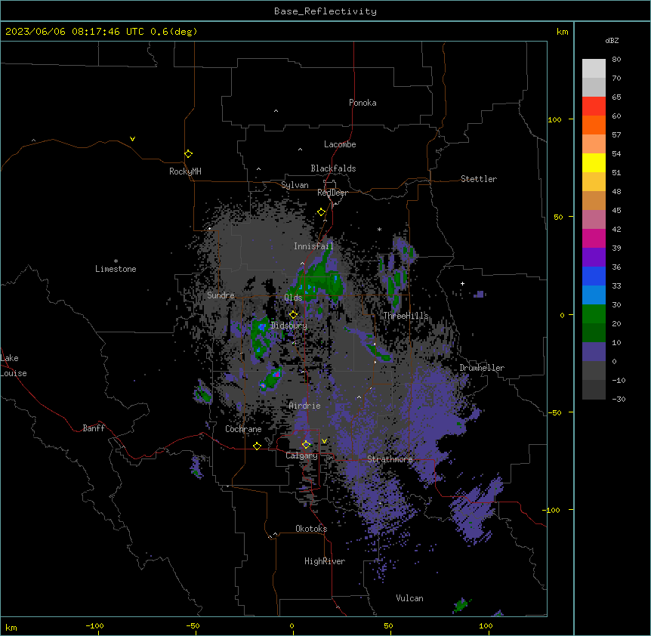Click the Sylvan label
This screenshot has height=636, width=651.
click(295, 185)
